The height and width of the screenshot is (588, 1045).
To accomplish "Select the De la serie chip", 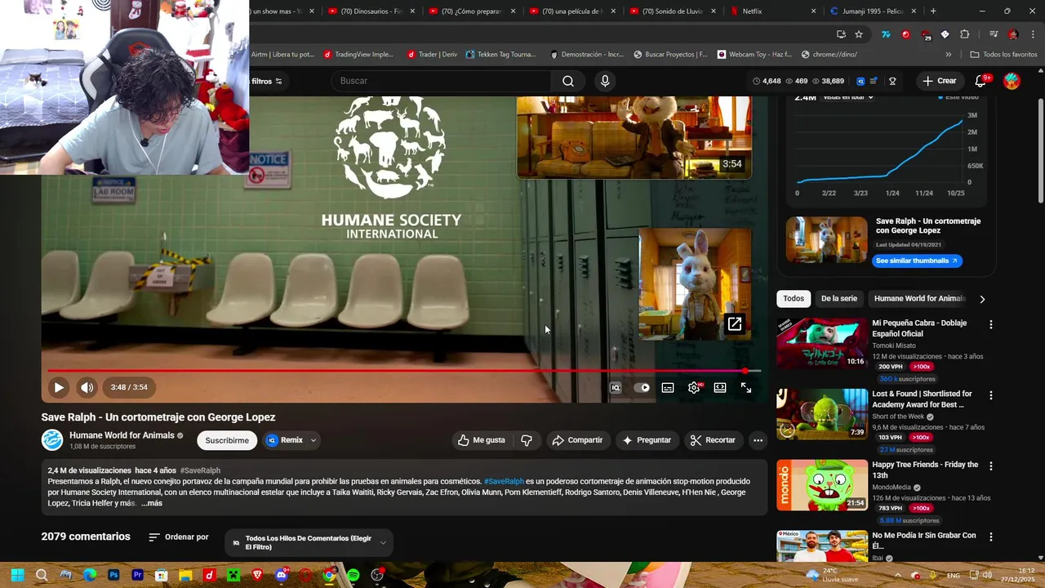I will (x=839, y=299).
